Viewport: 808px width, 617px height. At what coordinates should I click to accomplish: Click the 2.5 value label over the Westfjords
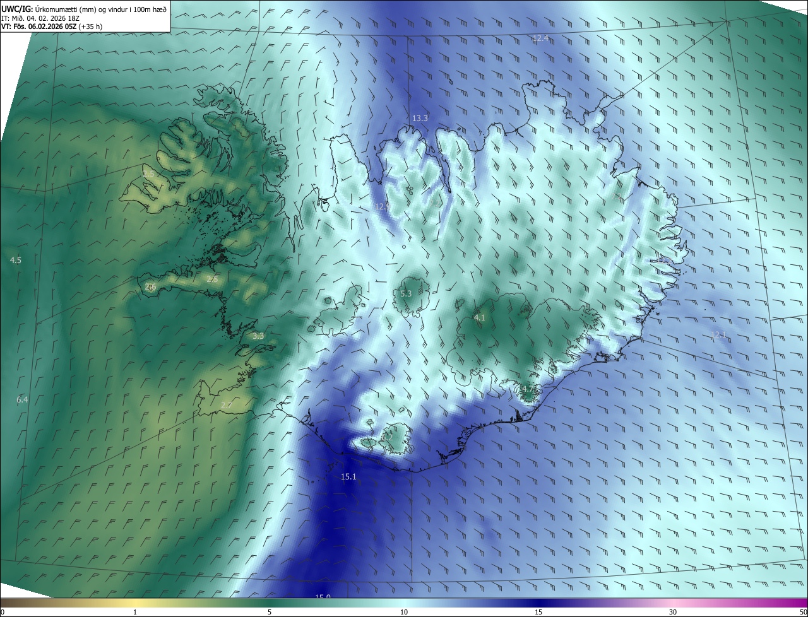(x=148, y=173)
